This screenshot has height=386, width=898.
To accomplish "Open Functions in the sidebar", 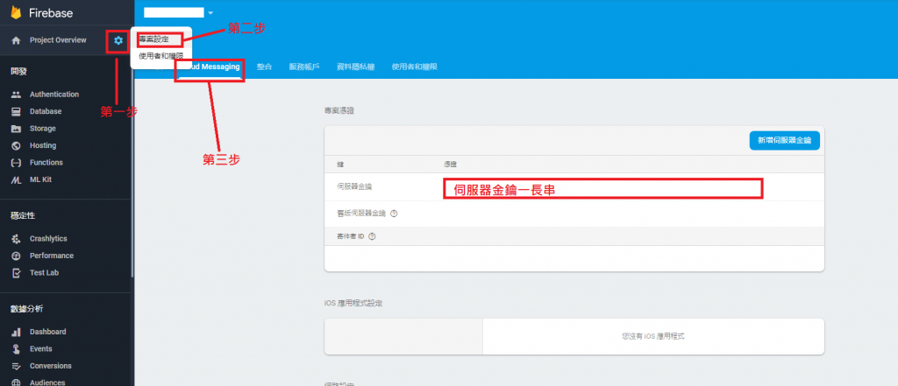I will point(46,163).
